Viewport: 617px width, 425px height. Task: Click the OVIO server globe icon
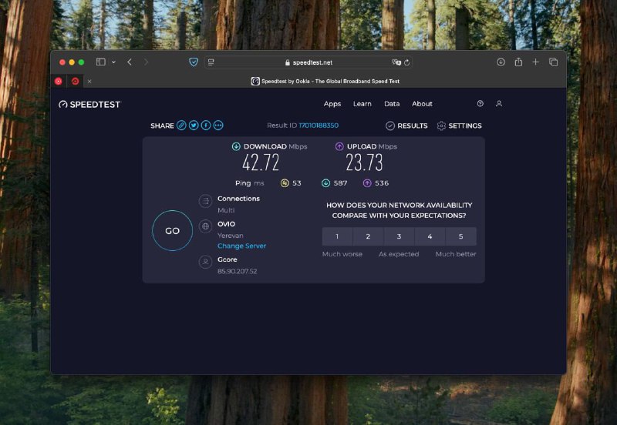point(205,226)
